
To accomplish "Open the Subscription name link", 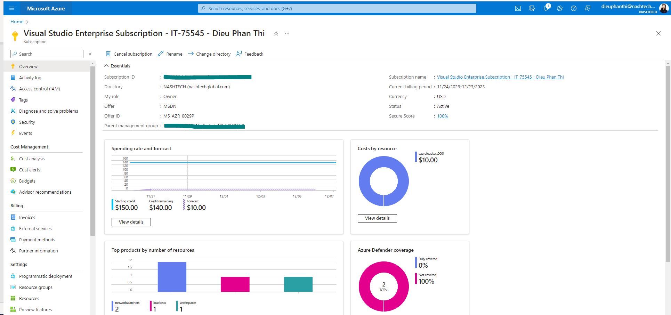I will (500, 77).
